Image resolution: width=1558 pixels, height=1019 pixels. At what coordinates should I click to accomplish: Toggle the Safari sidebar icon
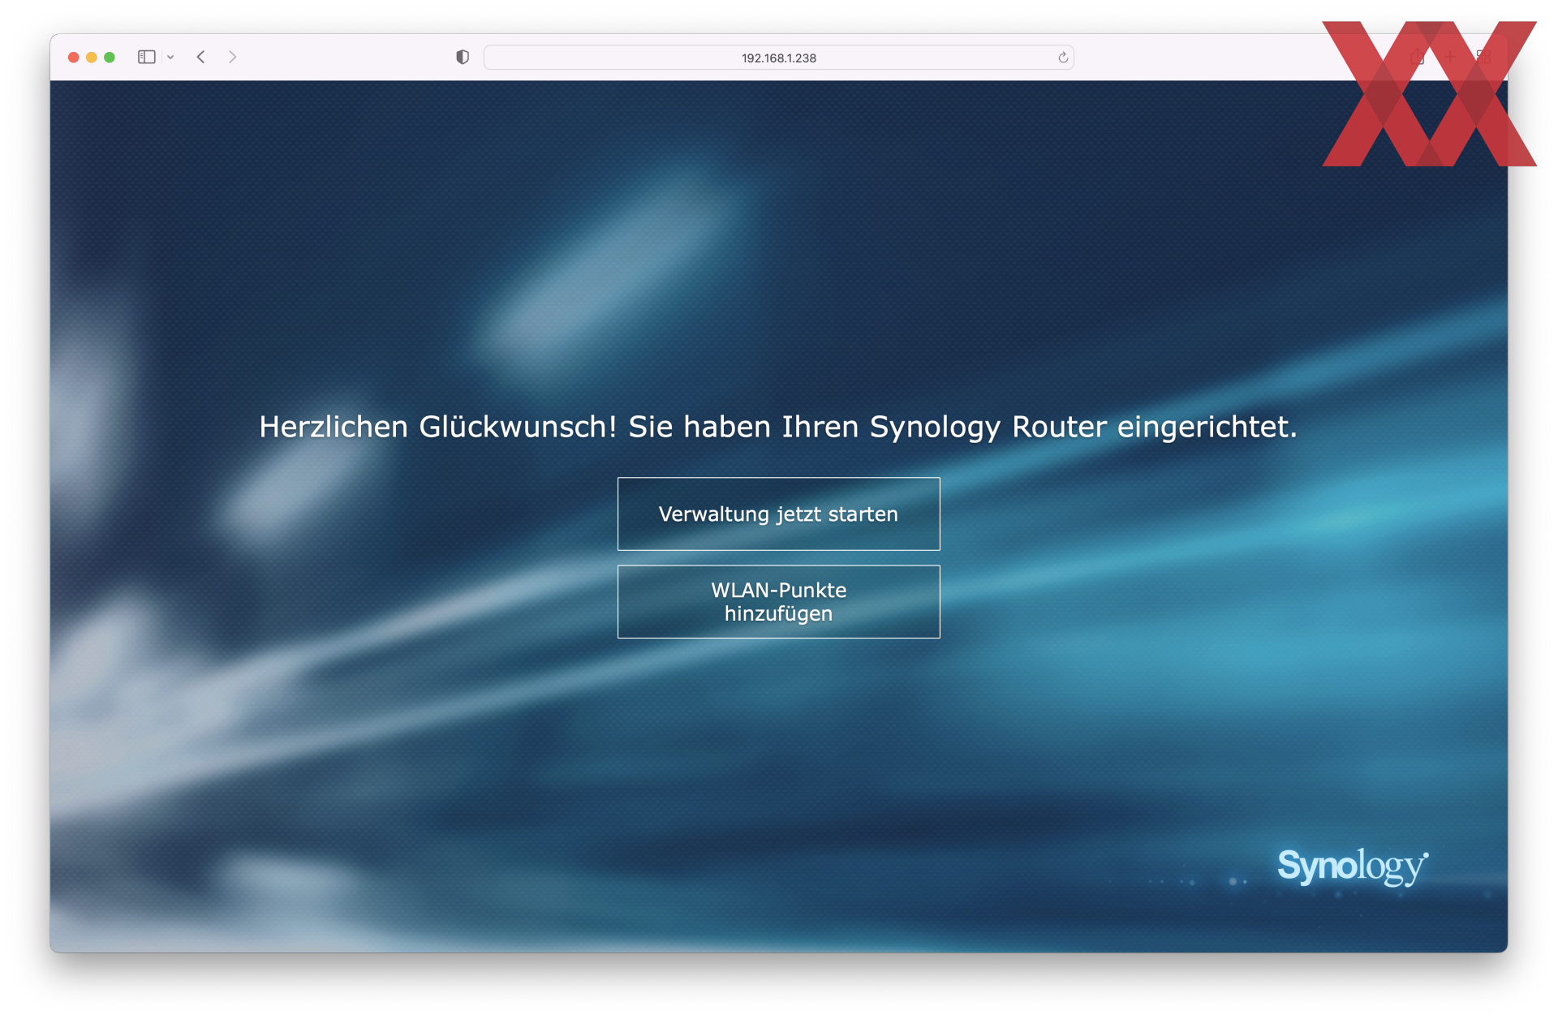tap(147, 57)
